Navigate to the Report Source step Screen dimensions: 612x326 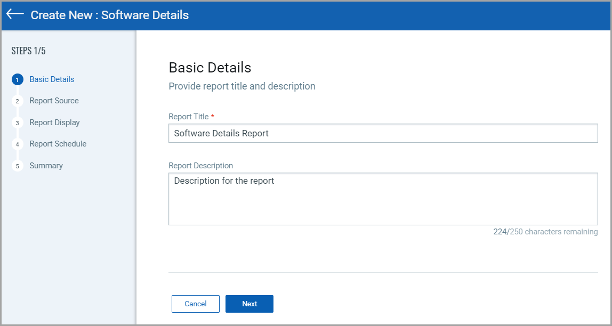pos(54,101)
